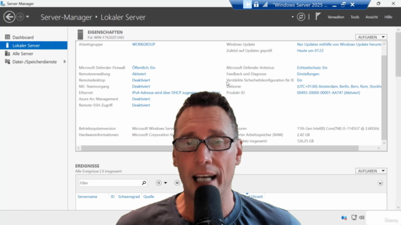The image size is (401, 225).
Task: Open the notifications flag icon
Action: (318, 17)
